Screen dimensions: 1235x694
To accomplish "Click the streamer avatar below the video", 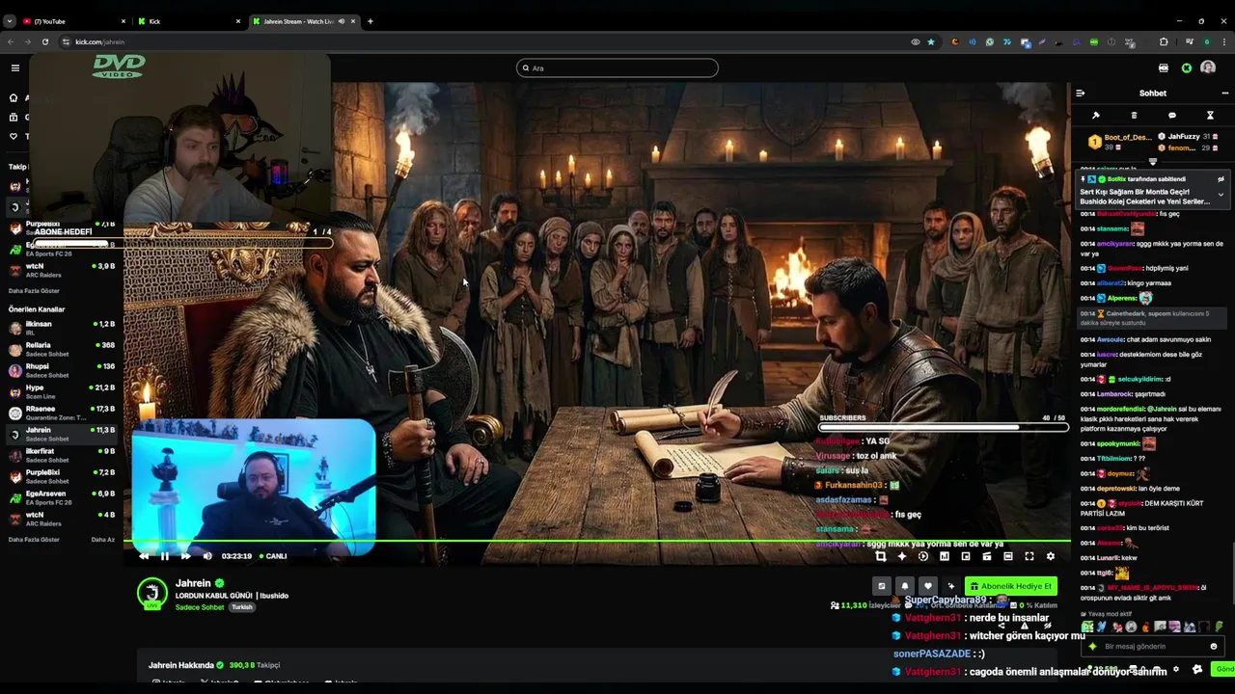I will tap(151, 594).
